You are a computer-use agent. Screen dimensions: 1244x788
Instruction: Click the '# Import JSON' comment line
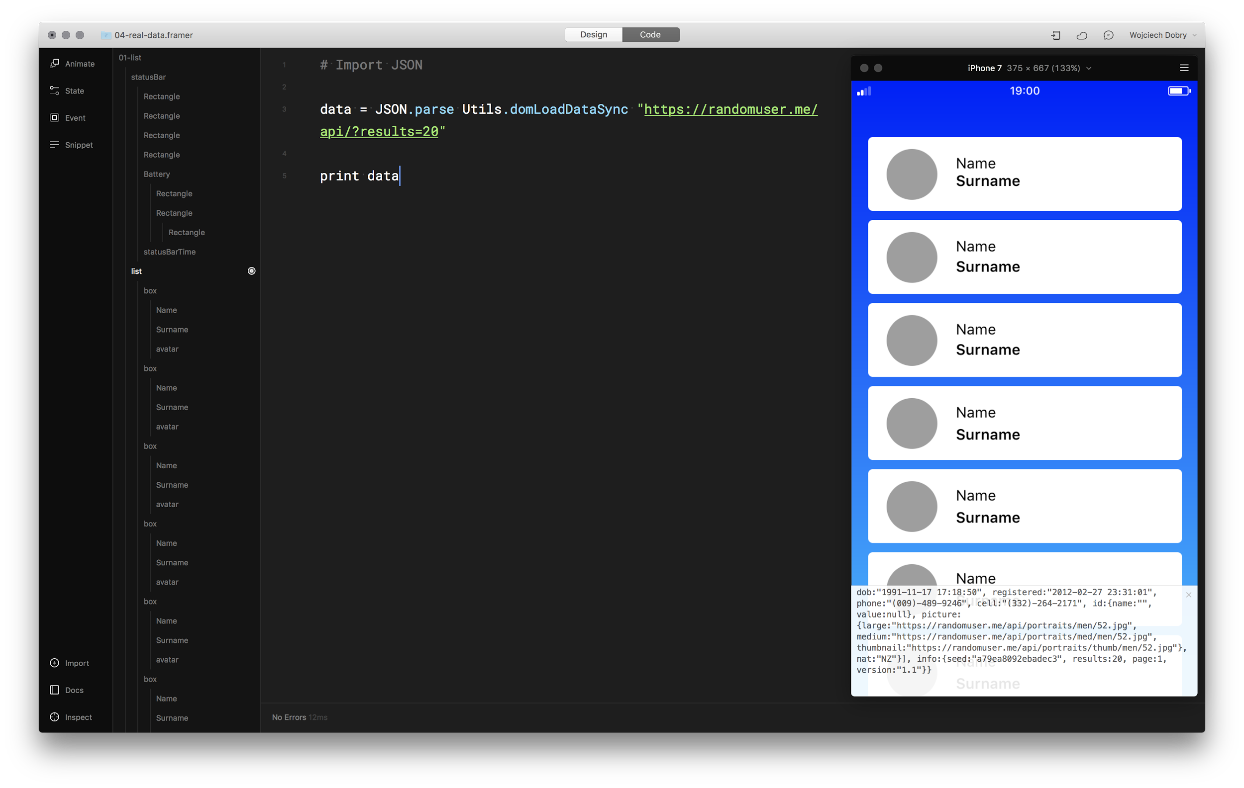pyautogui.click(x=371, y=65)
